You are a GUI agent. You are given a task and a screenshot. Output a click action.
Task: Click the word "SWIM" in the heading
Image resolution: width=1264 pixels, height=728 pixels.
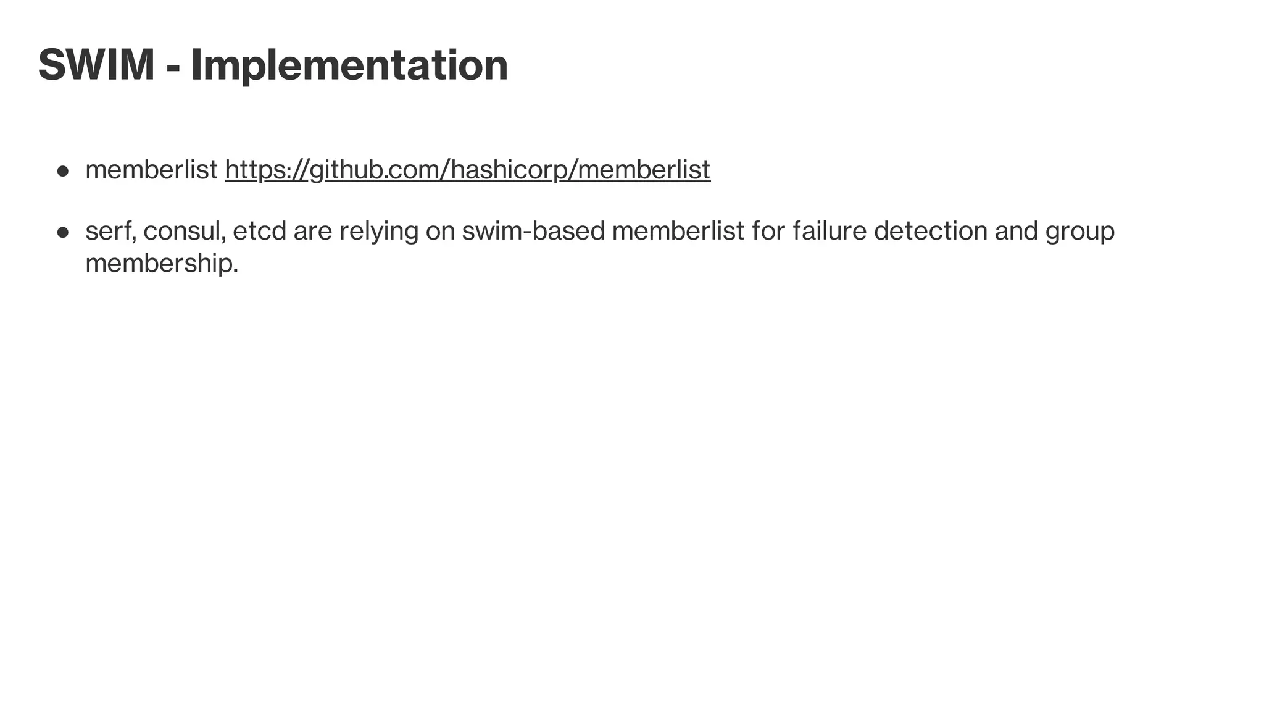click(96, 65)
